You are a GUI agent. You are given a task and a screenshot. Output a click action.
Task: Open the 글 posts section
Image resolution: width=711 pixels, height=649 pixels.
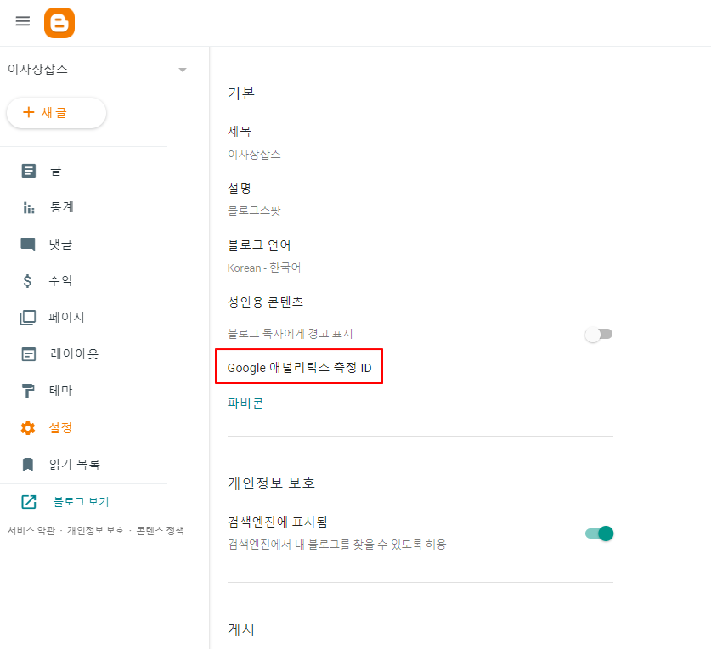click(x=55, y=171)
